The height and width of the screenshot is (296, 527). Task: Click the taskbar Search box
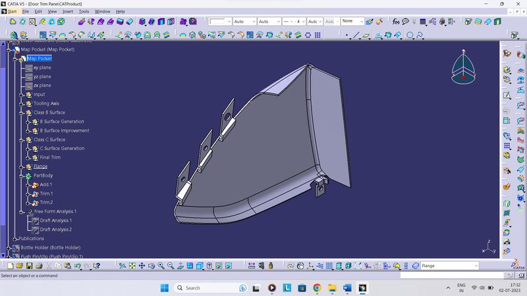pyautogui.click(x=211, y=288)
